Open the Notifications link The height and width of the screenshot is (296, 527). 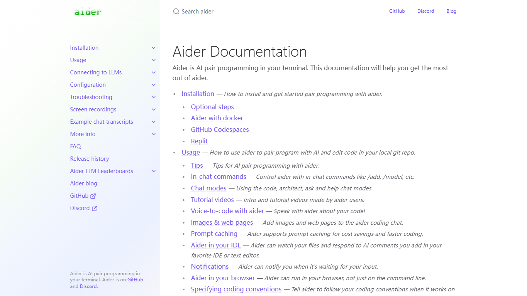pos(210,266)
